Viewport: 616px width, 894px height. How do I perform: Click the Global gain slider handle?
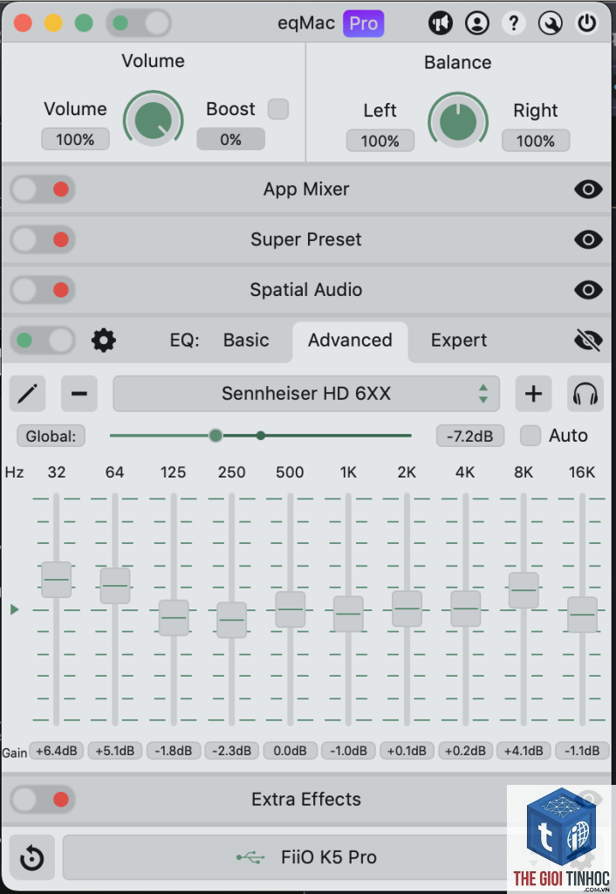[x=216, y=436]
